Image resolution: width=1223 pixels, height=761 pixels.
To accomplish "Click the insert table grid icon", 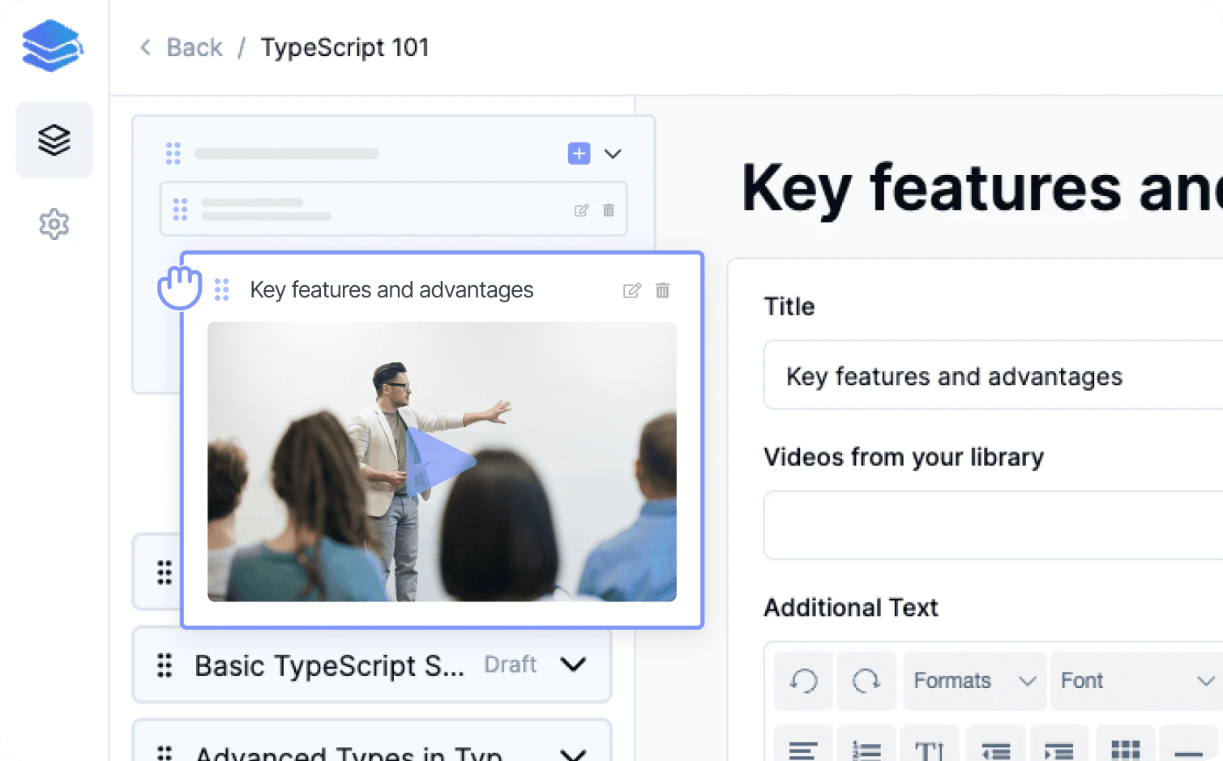I will [1125, 750].
